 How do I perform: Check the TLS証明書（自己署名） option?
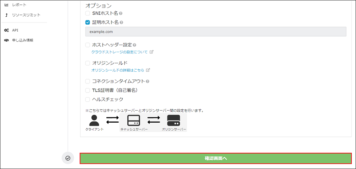coord(88,90)
